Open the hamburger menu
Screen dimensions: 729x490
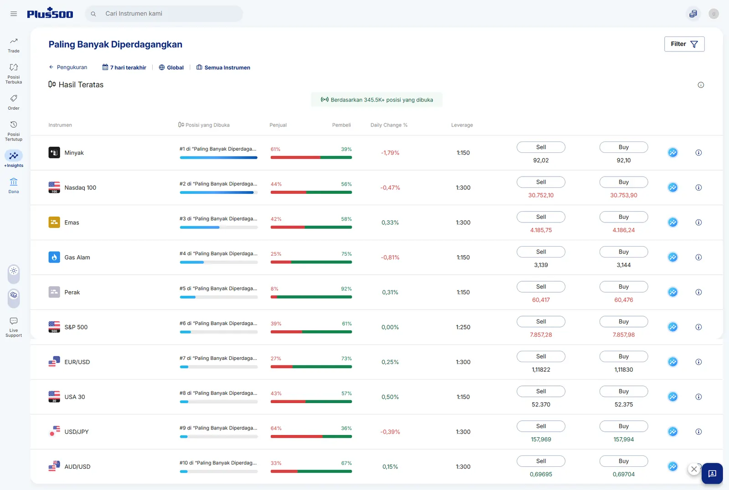(x=14, y=14)
